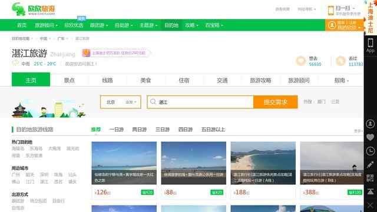Open the 旅游顾问 dropdown in green navbar
377x212 pixels.
(x=46, y=25)
